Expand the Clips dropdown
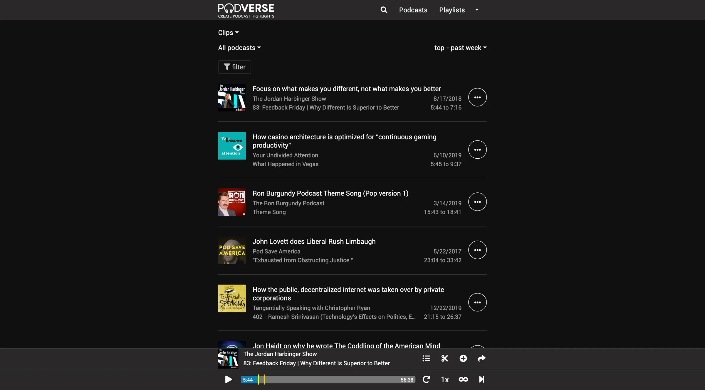 [x=228, y=33]
